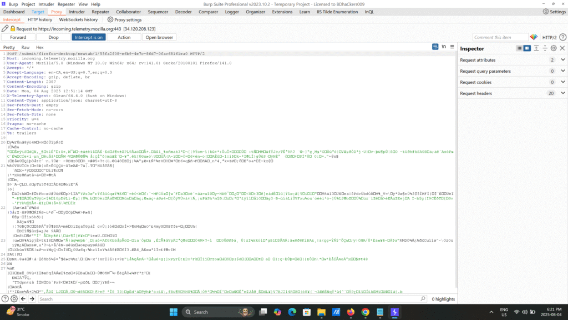Open File Explorer from the taskbar
The height and width of the screenshot is (320, 568).
tap(321, 312)
